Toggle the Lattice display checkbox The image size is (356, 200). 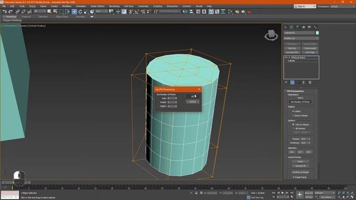tap(293, 111)
